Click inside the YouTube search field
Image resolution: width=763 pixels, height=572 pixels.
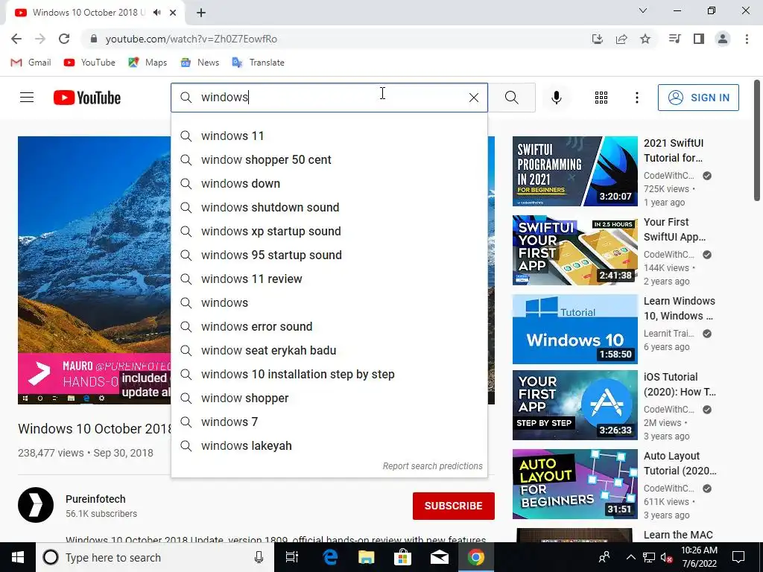tap(331, 98)
